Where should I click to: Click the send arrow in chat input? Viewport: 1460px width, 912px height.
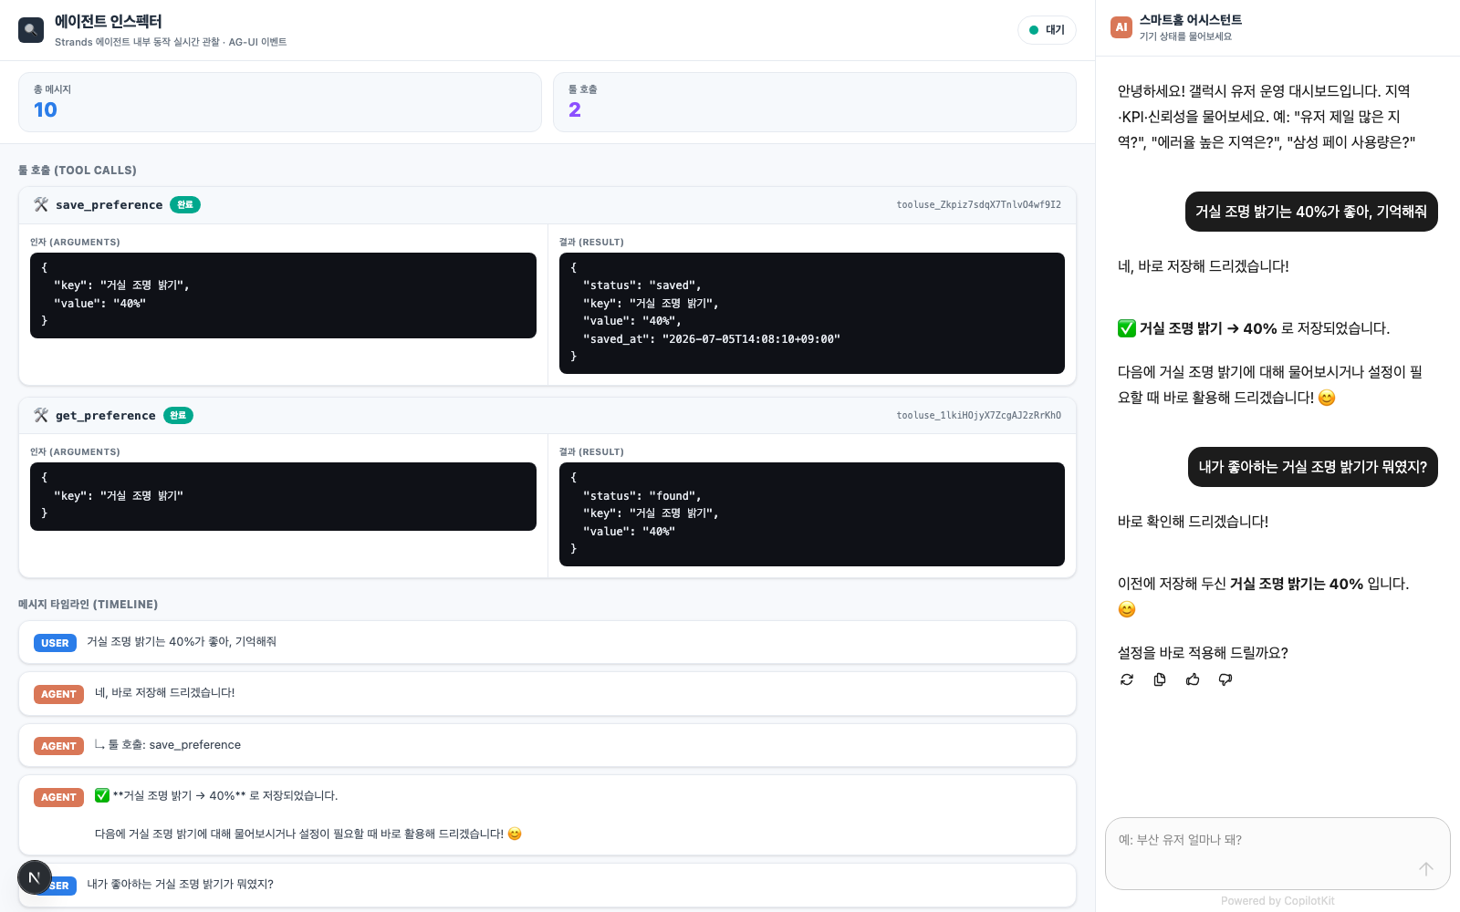[1426, 869]
